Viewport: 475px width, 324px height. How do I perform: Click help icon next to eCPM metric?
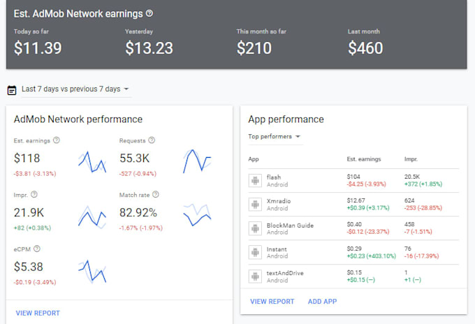pyautogui.click(x=37, y=249)
